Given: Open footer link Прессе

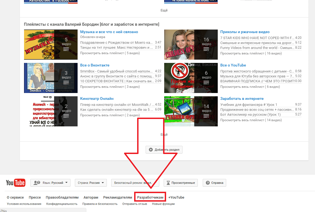Looking at the screenshot, I should point(35,197).
